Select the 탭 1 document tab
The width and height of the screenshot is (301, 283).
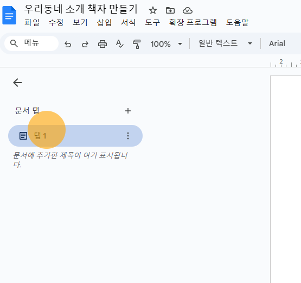point(75,136)
